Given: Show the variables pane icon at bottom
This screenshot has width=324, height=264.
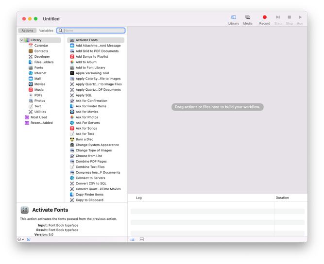Looking at the screenshot, I should pos(142,239).
